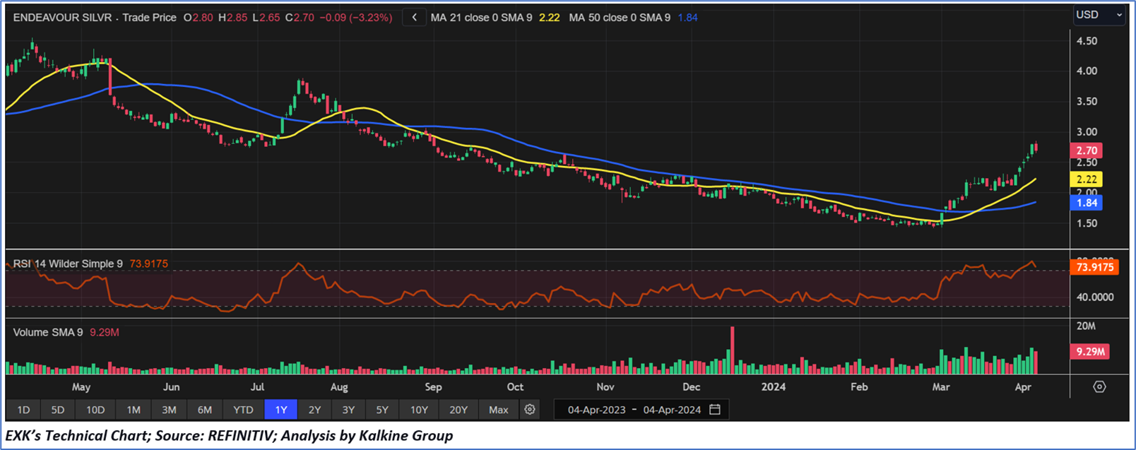Select the Max time range
This screenshot has height=450, width=1136.
coord(499,410)
